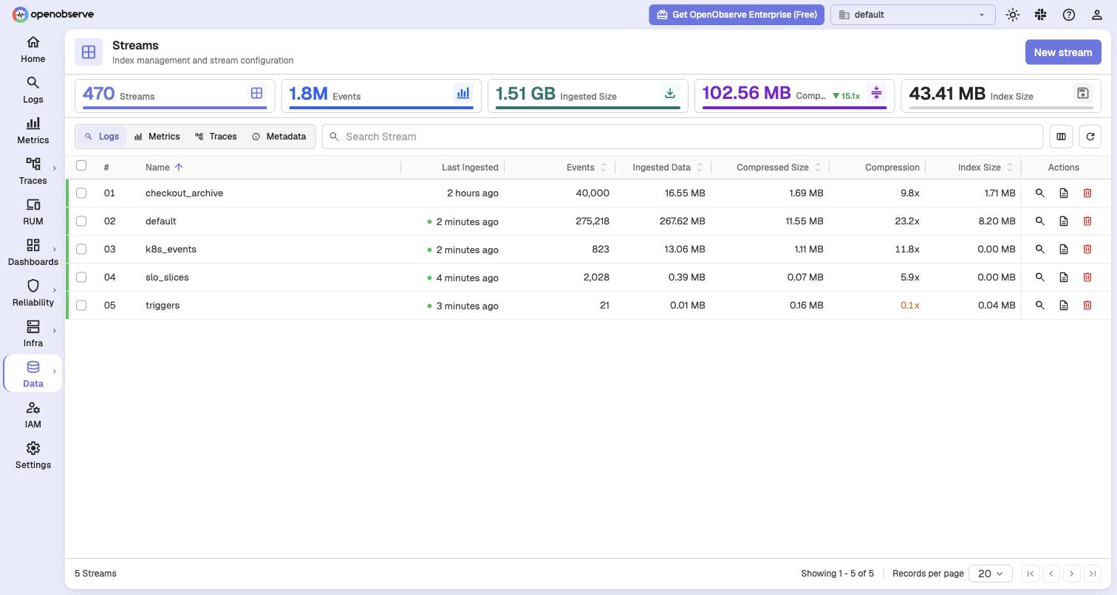The height and width of the screenshot is (595, 1117).
Task: Sort by Name column header
Action: tap(164, 168)
